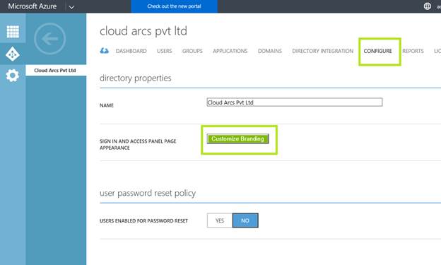Open the all items grid icon
This screenshot has width=441, height=265.
click(13, 31)
